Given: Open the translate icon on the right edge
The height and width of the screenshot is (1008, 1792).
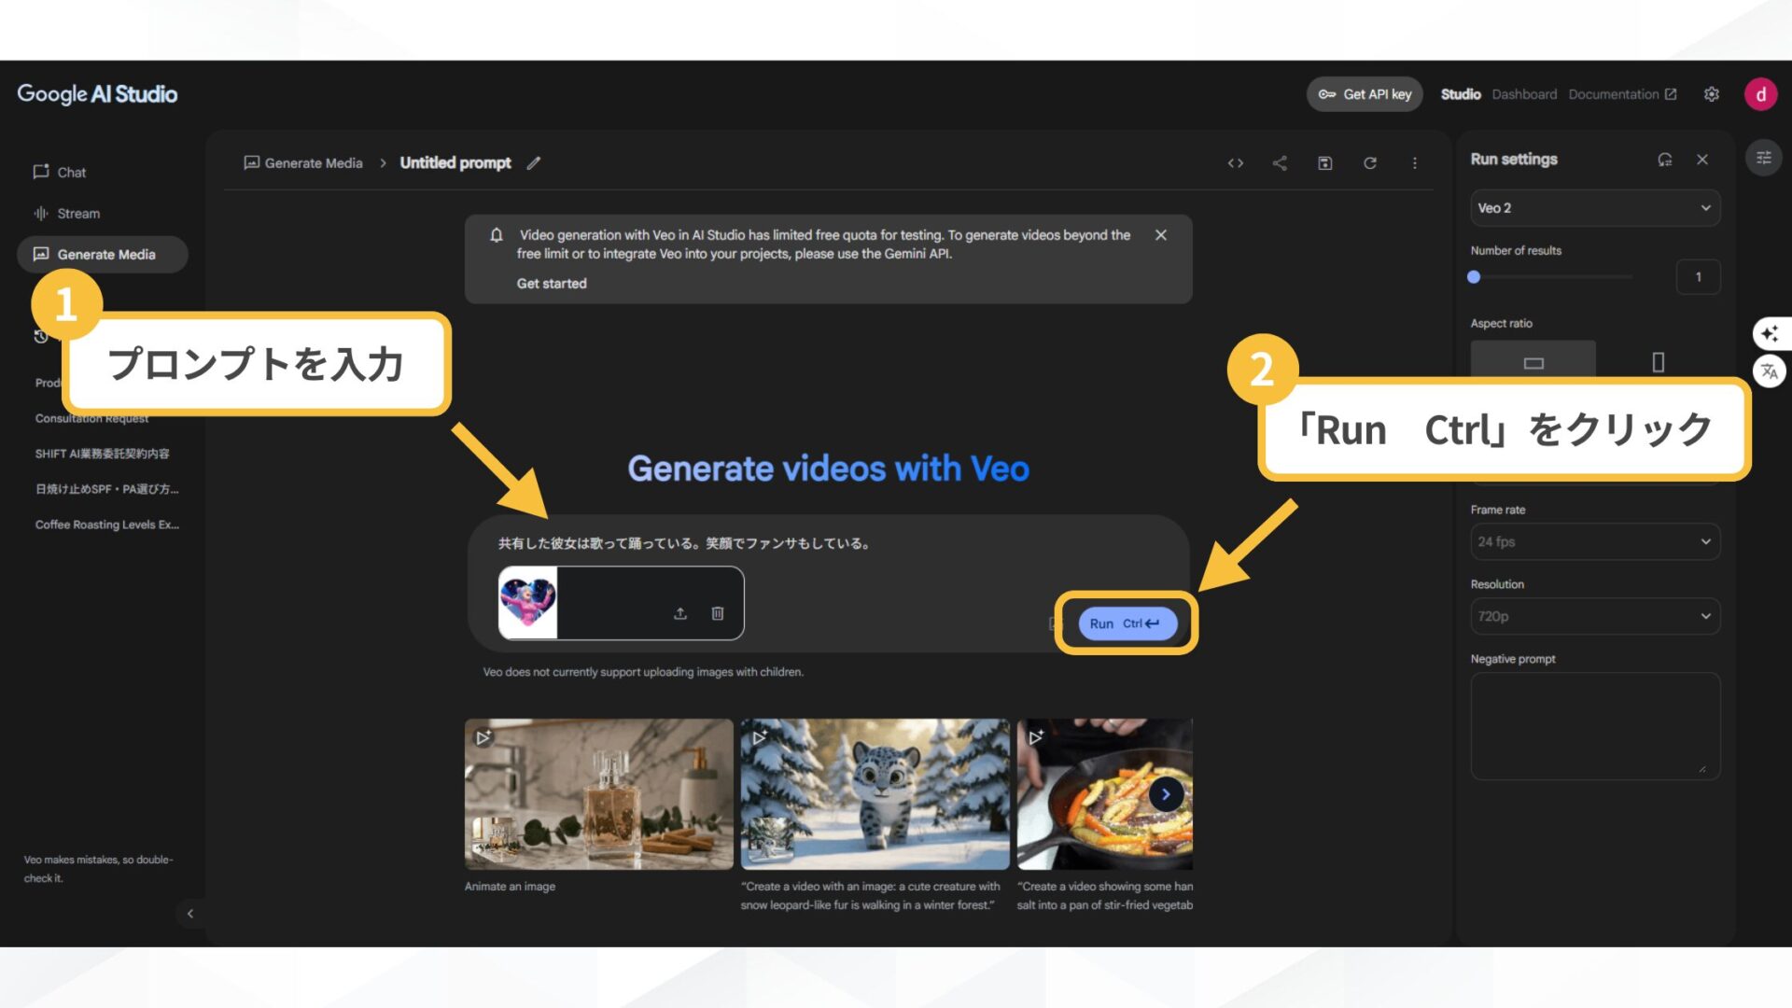Looking at the screenshot, I should tap(1771, 371).
